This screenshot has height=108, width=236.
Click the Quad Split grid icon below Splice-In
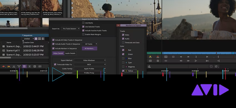(x=150, y=61)
